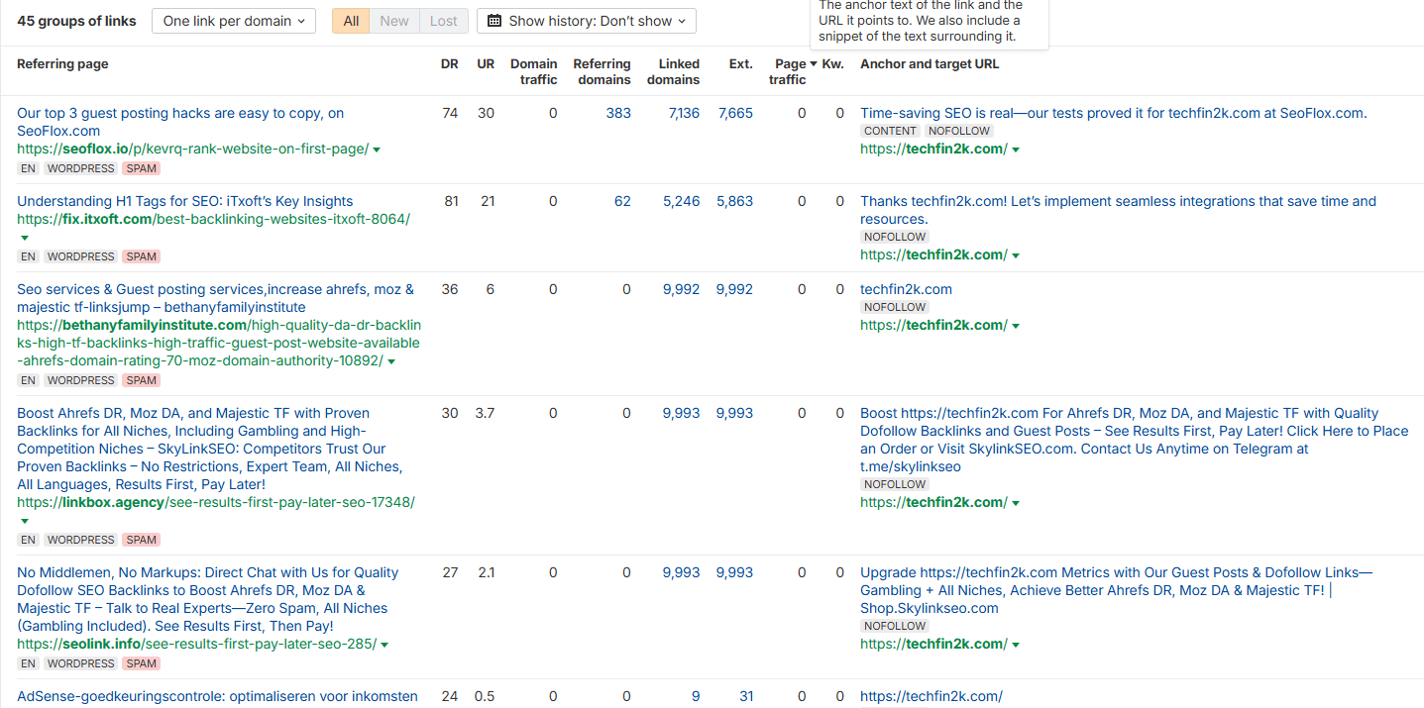Expand techfin2k.com target URL in linkbox.agency row
The width and height of the screenshot is (1424, 708).
click(x=1016, y=503)
